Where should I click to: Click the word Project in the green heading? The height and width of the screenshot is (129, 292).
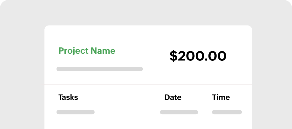coord(73,51)
